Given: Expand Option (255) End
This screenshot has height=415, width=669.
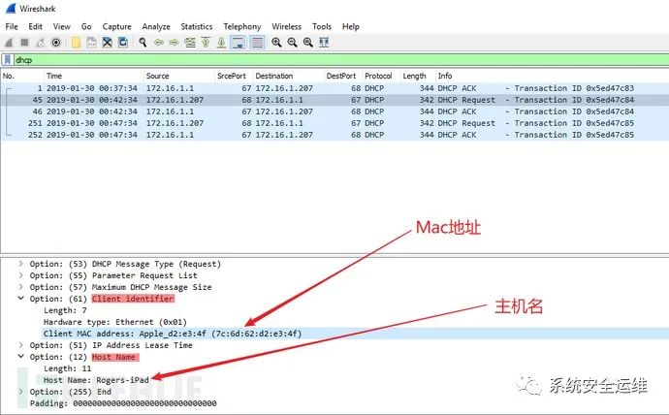Looking at the screenshot, I should pos(20,391).
